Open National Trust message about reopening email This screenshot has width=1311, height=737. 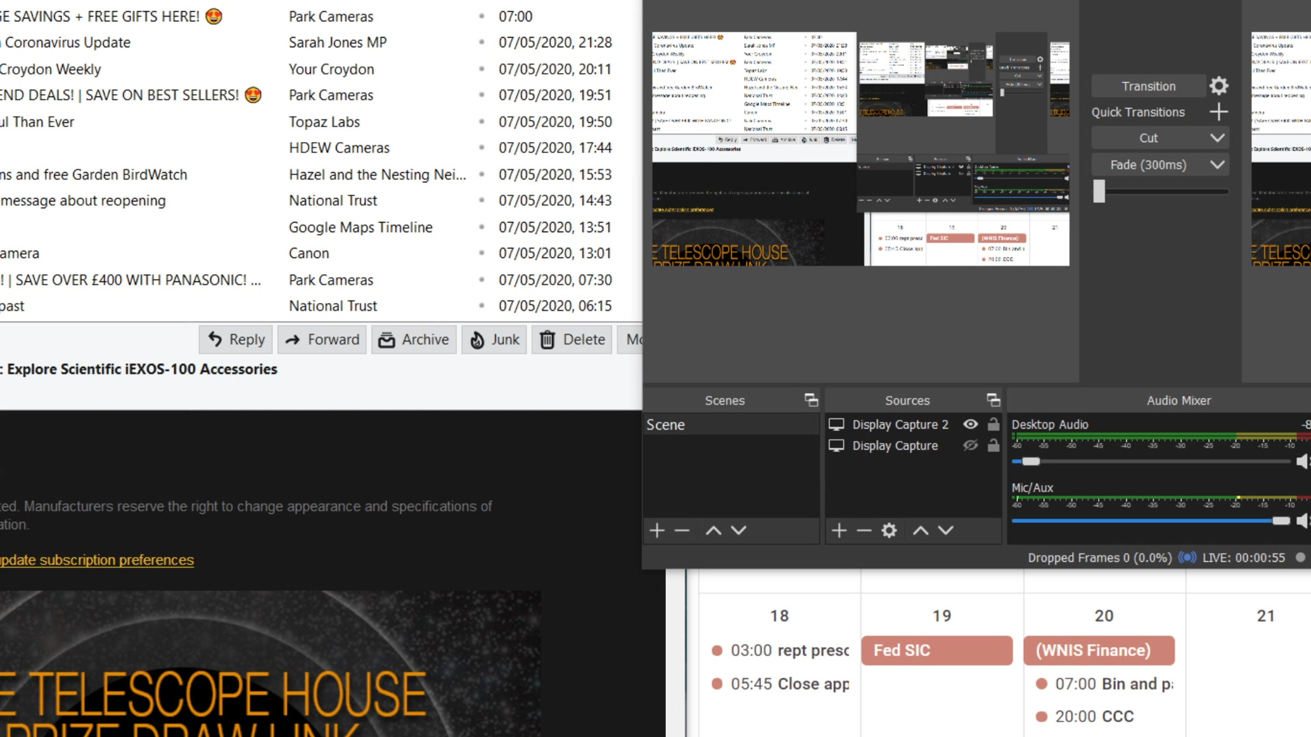pos(321,200)
